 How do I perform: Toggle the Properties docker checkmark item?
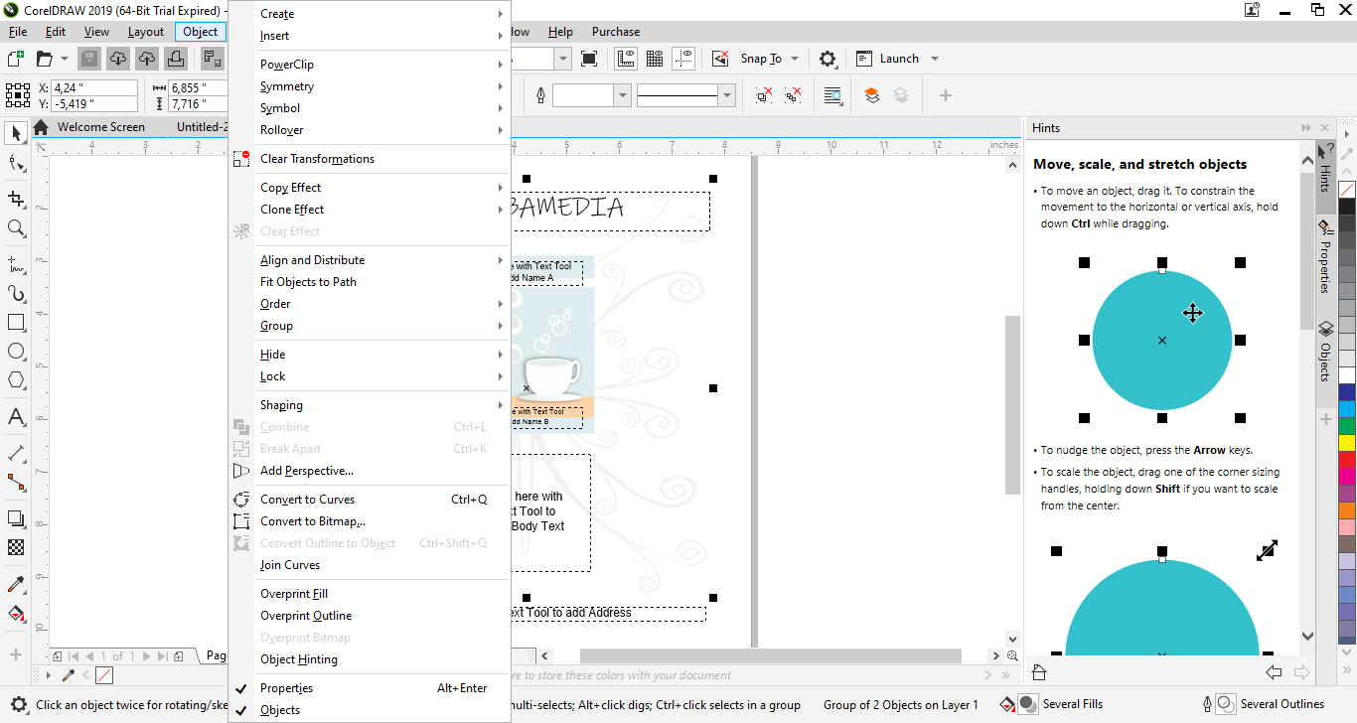[x=286, y=688]
